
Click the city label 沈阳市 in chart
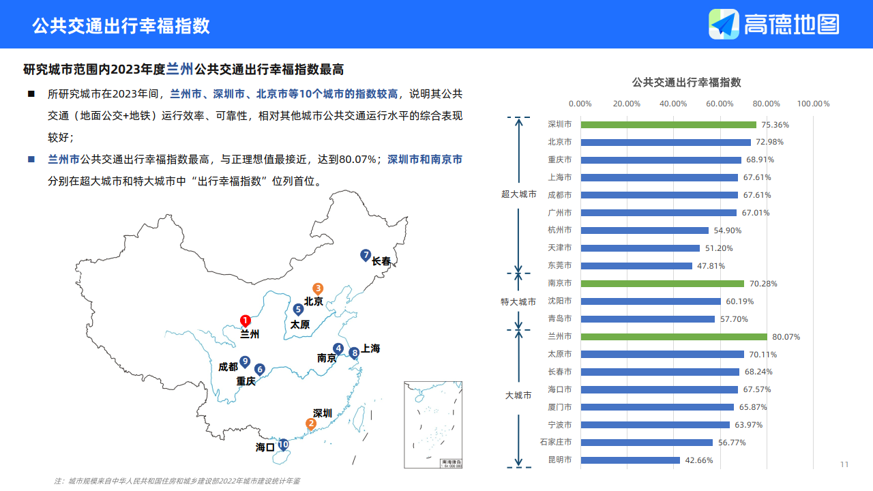pos(559,301)
